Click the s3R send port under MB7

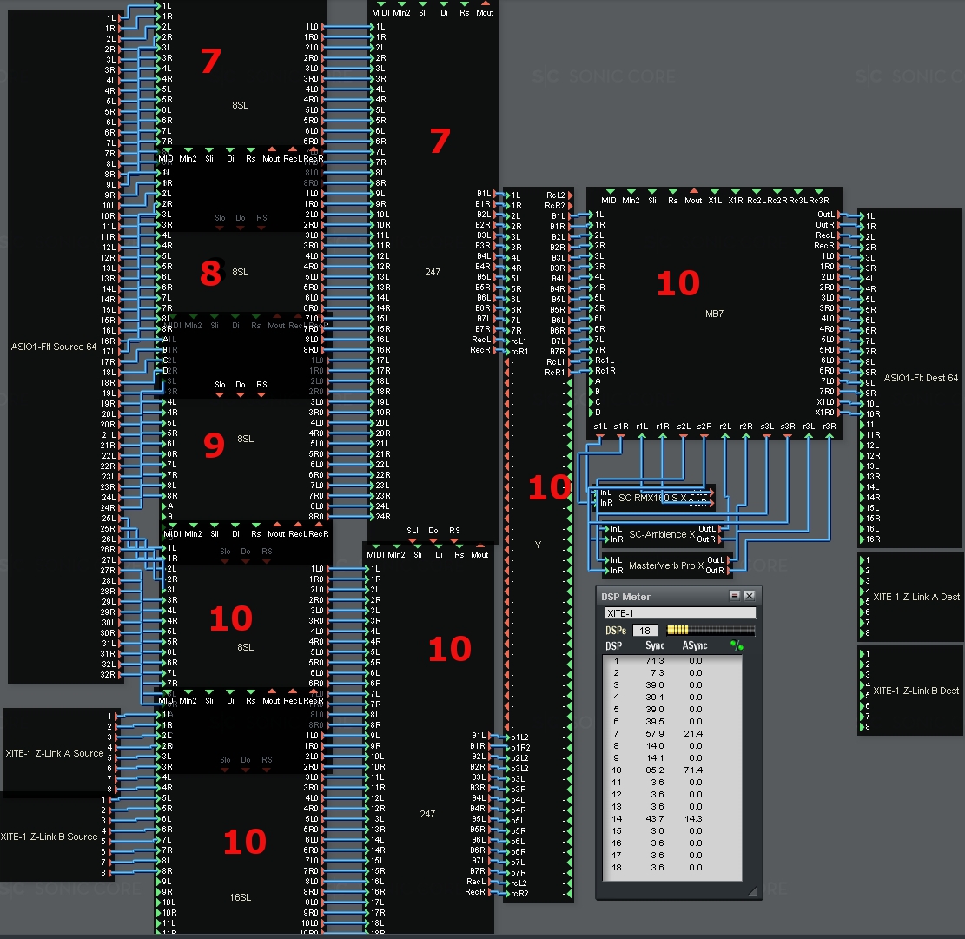(x=788, y=436)
